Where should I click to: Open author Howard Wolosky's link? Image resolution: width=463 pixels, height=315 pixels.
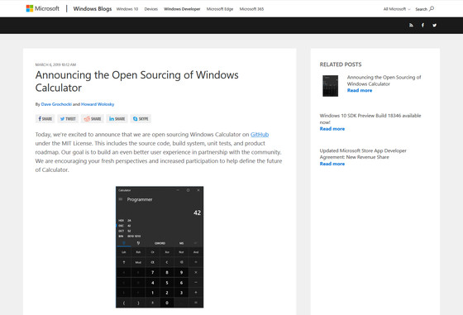tap(98, 104)
